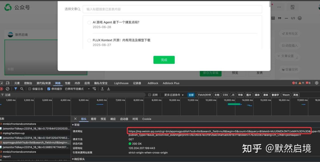Viewport: 320px width, 162px height.
Task: Toggle the 反转 checkbox
Action: 150,95
